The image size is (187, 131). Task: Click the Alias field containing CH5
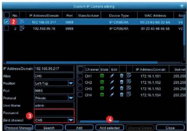[54, 76]
